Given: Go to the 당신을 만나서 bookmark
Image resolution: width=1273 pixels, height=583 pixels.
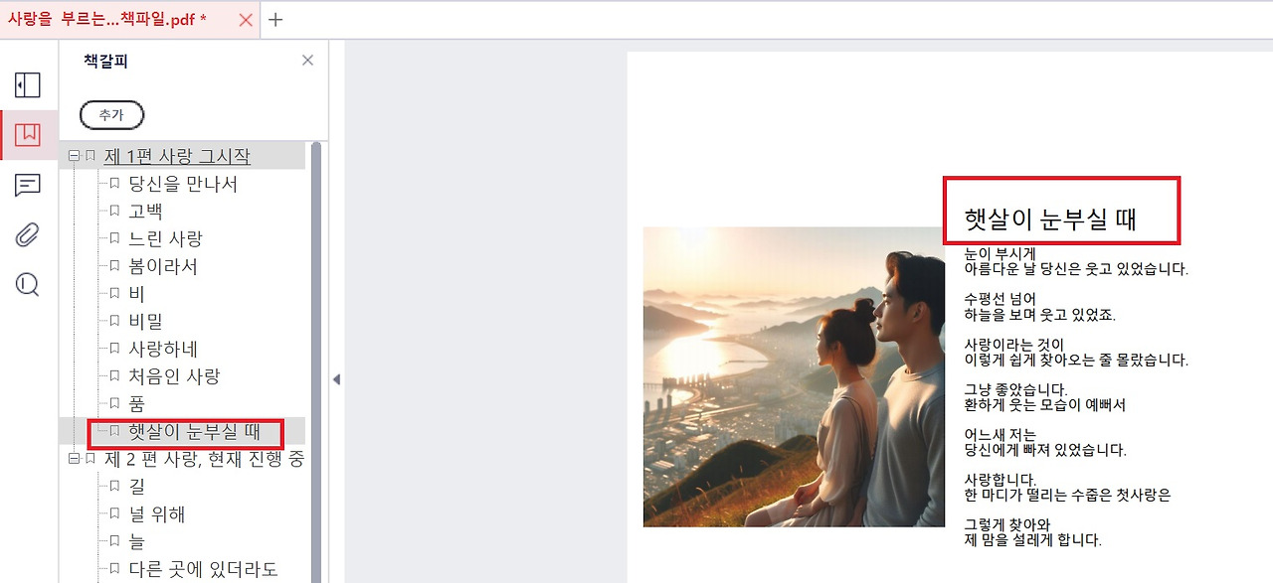Looking at the screenshot, I should [183, 184].
